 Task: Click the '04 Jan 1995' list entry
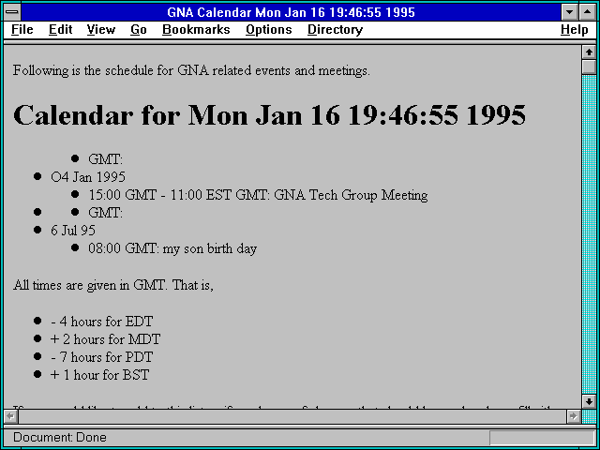(88, 177)
